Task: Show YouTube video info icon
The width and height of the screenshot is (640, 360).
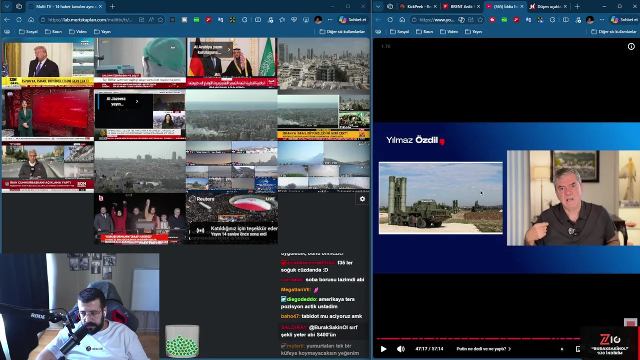Action: tap(631, 46)
